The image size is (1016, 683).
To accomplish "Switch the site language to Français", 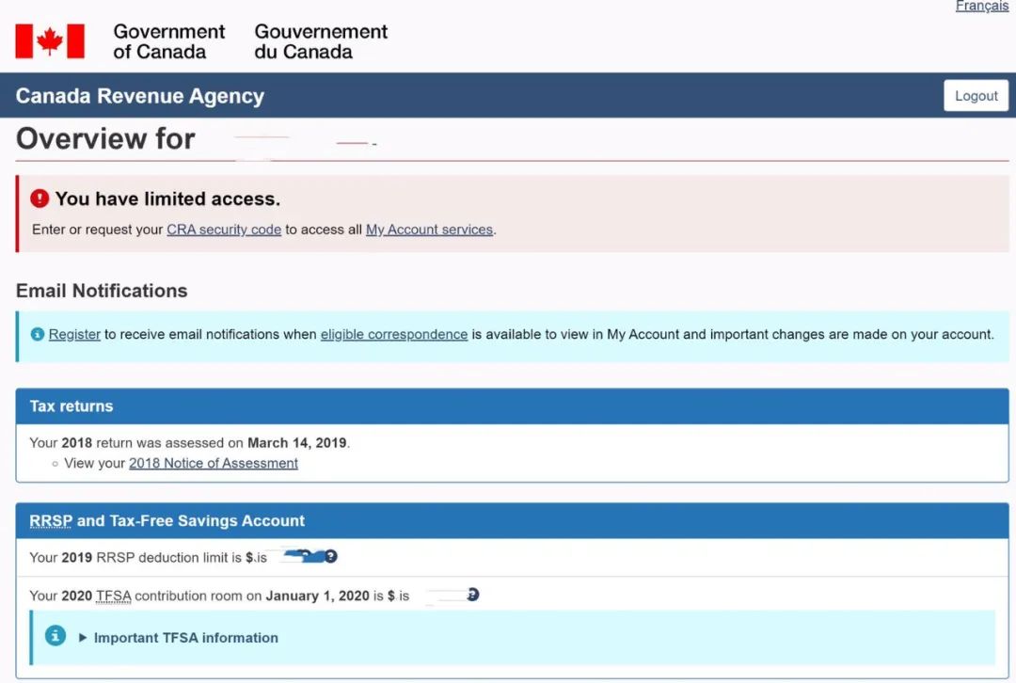I will click(982, 6).
